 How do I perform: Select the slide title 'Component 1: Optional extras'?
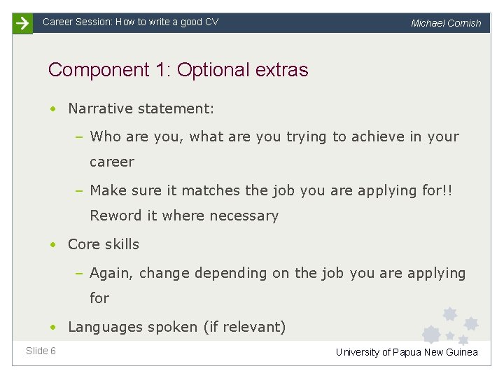[178, 70]
